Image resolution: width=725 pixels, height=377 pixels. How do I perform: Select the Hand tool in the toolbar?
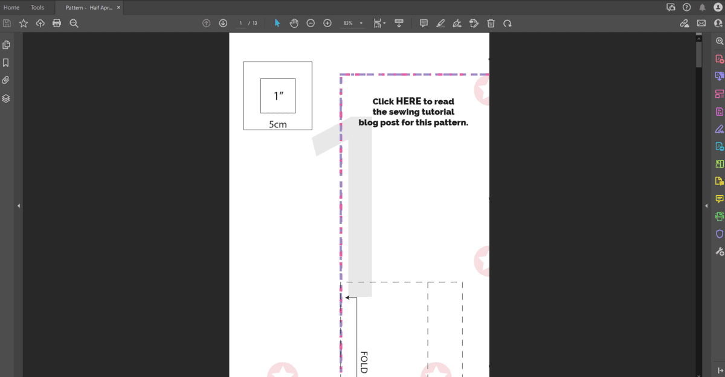[293, 23]
